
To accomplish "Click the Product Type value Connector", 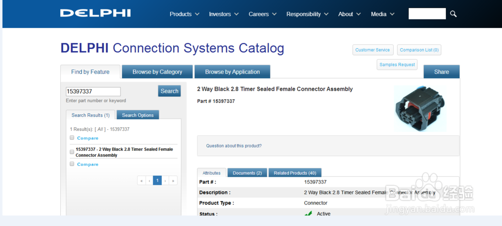I will tap(316, 203).
